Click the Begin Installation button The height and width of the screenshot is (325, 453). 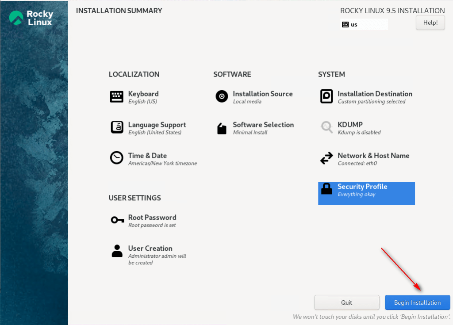[x=417, y=302]
